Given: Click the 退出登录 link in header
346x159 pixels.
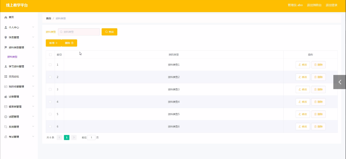Looking at the screenshot, I should 331,5.
